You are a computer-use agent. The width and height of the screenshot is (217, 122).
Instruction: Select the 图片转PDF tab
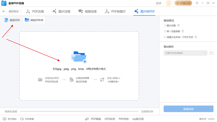pyautogui.click(x=144, y=11)
